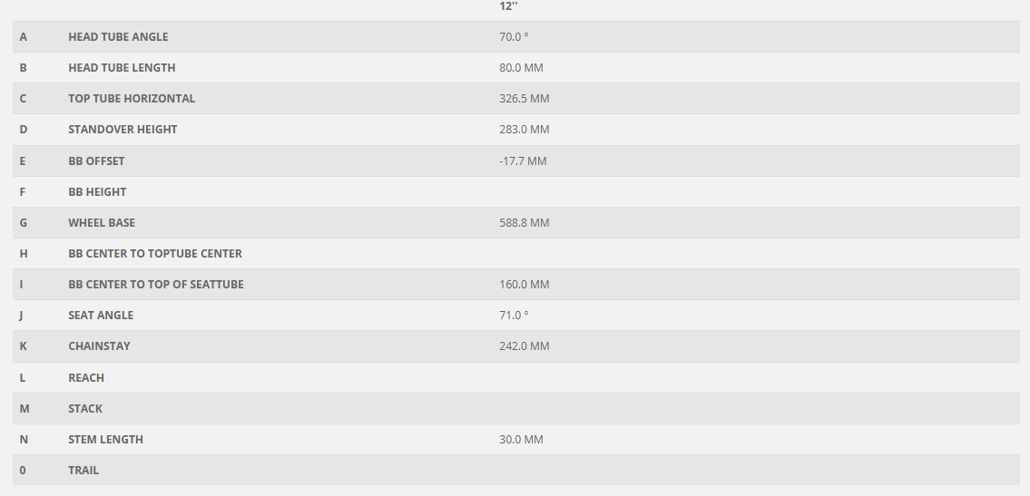Click the 12'' size column header
This screenshot has width=1030, height=496.
coord(507,6)
